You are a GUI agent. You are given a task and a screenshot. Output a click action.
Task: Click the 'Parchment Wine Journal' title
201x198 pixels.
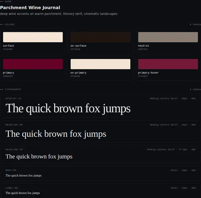[30, 8]
